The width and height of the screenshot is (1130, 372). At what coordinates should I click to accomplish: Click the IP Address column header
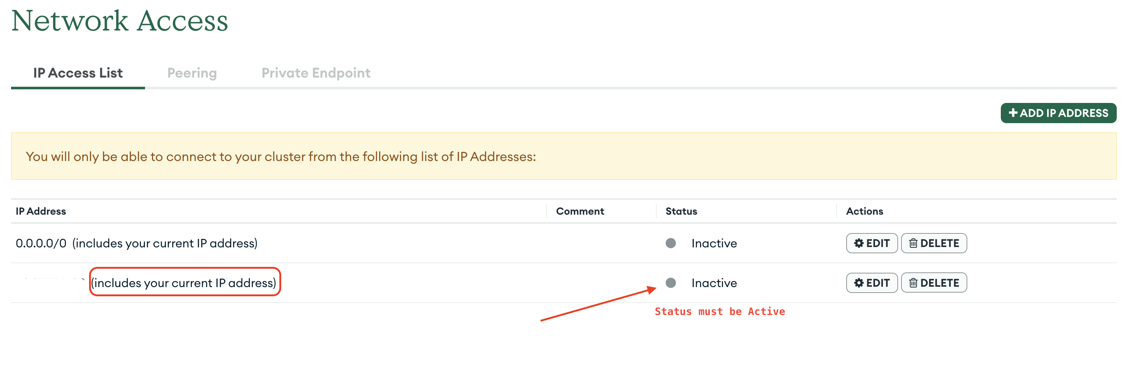[x=41, y=211]
